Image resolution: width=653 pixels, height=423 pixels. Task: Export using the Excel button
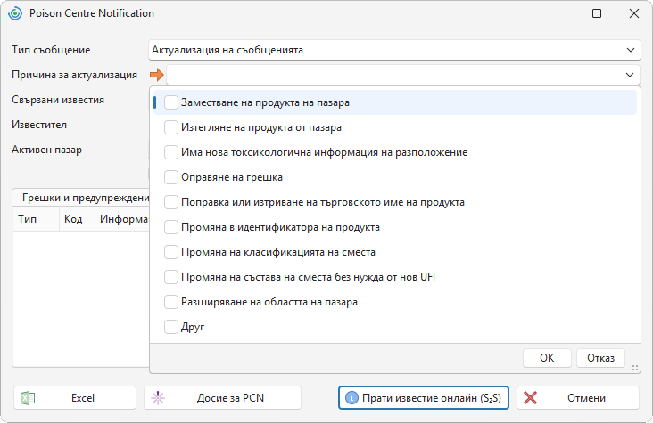75,398
